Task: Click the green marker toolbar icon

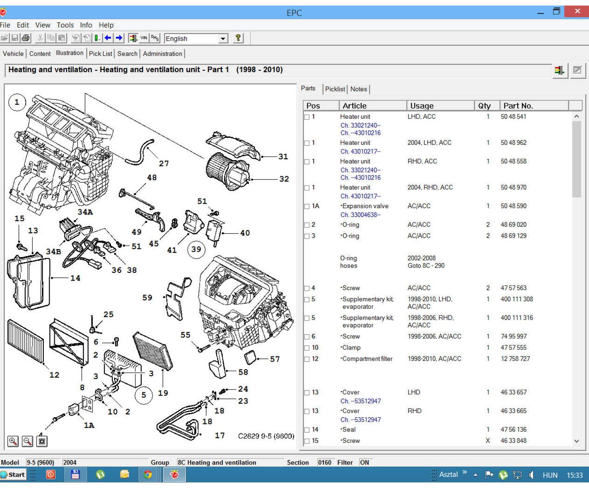Action: click(x=98, y=38)
